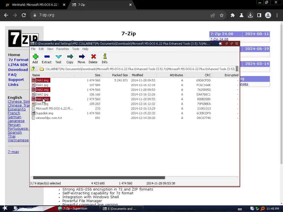Screen dimensions: 283x212
Task: Open View menu in 7-Zip
Action: [x=50, y=49]
